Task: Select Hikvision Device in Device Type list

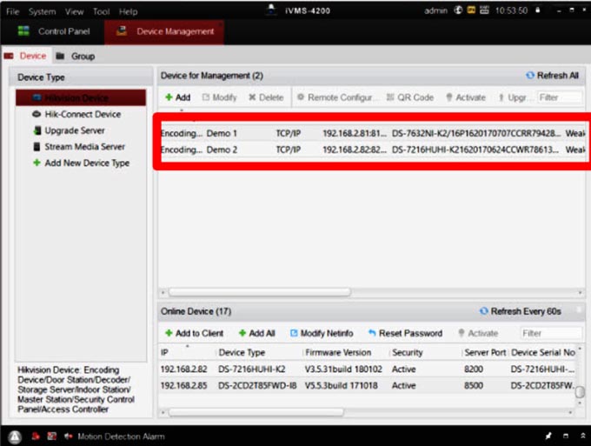Action: click(81, 97)
